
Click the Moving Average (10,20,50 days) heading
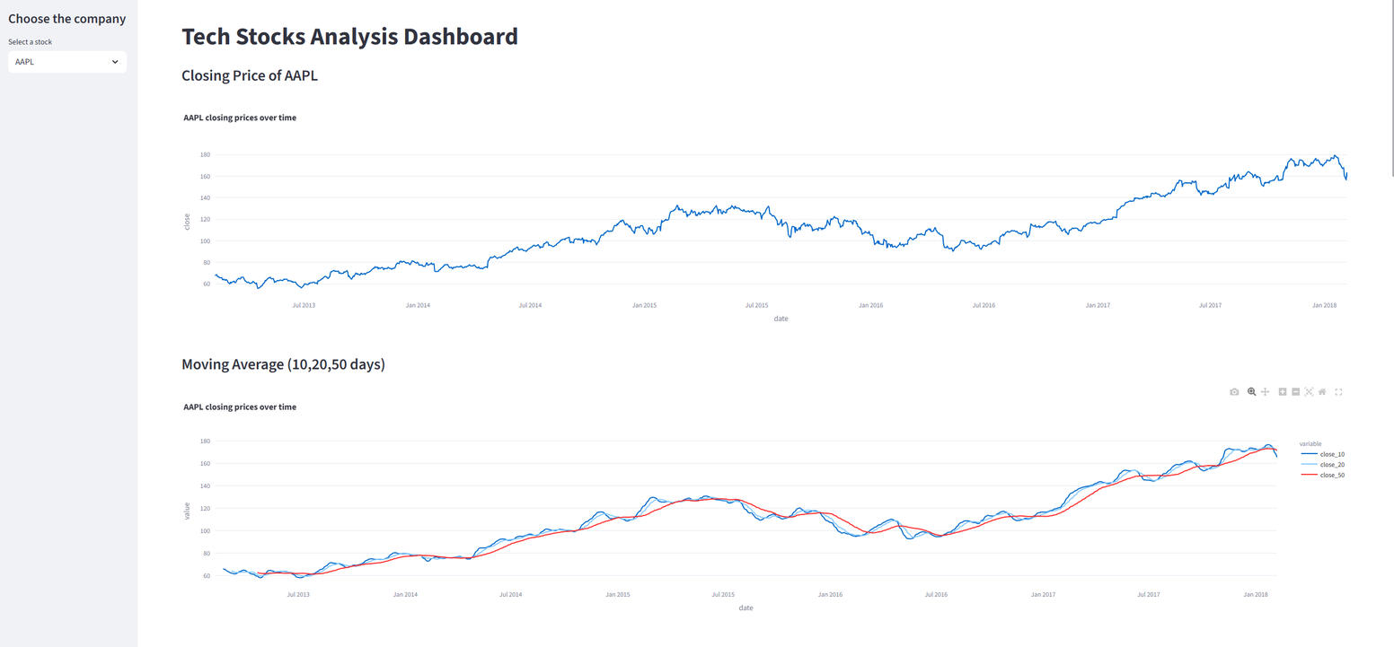pos(283,364)
